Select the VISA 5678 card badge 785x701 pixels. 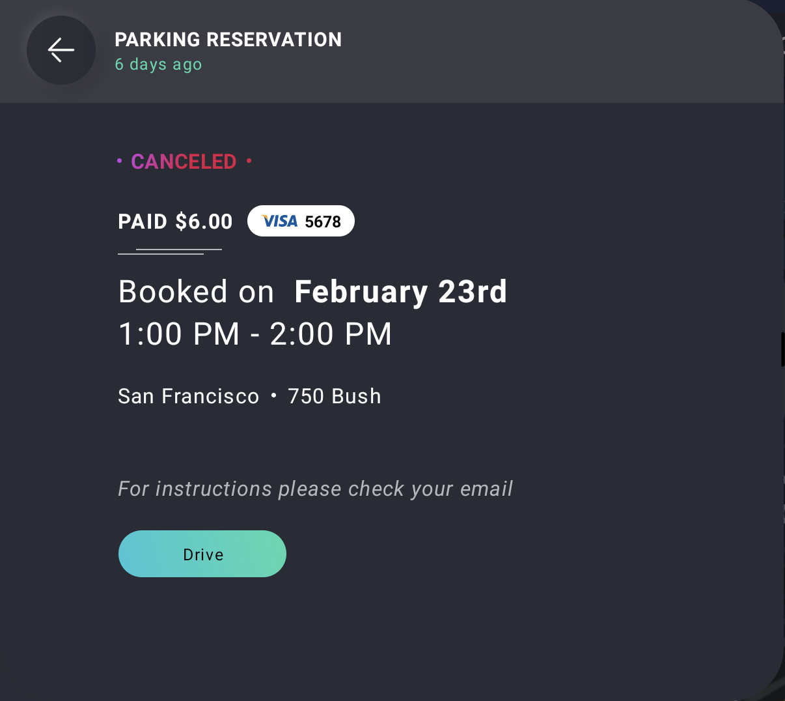(301, 221)
